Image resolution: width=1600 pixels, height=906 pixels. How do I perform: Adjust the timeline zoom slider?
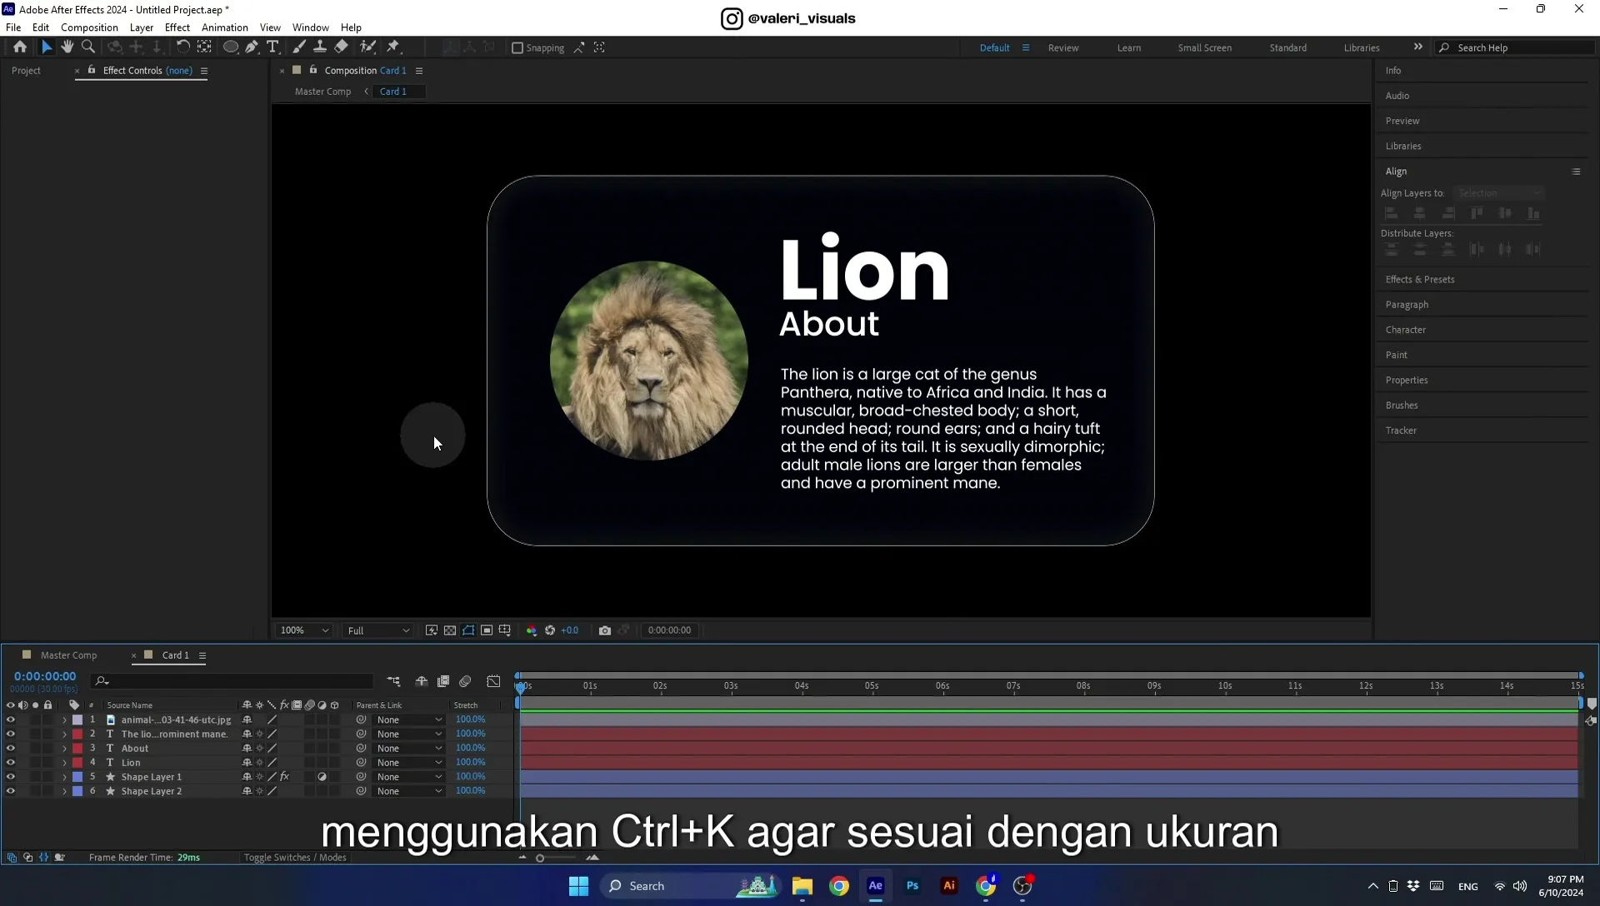click(x=540, y=858)
